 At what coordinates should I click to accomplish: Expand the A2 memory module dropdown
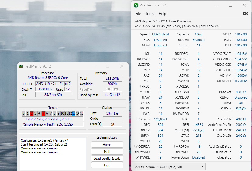(169, 167)
